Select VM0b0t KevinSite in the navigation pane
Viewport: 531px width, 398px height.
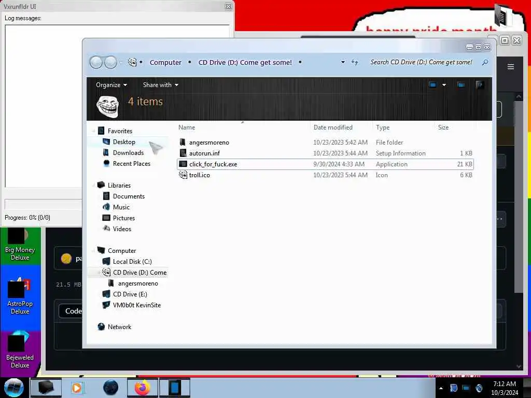point(137,305)
